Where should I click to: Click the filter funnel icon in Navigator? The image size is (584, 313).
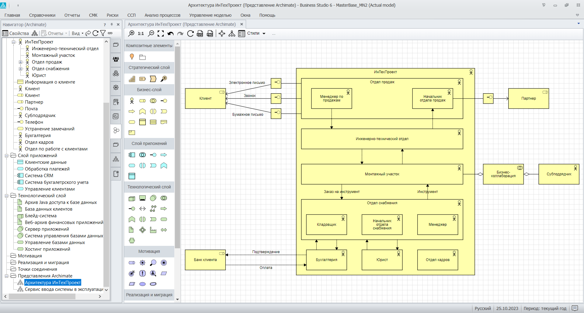coord(103,33)
